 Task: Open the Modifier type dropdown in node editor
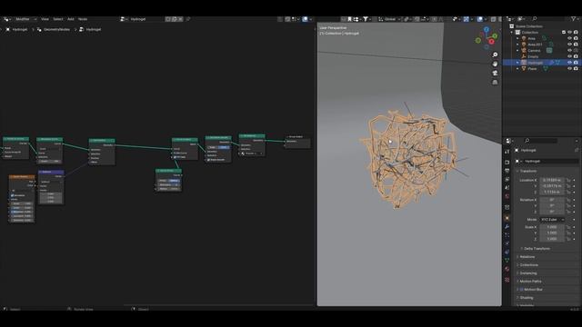click(x=25, y=19)
